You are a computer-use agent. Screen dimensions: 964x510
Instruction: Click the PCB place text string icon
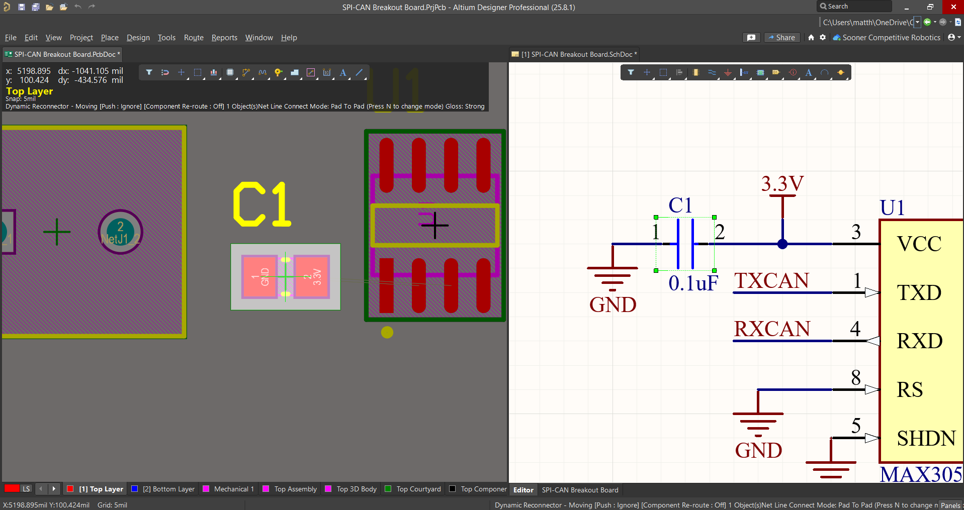pos(343,72)
